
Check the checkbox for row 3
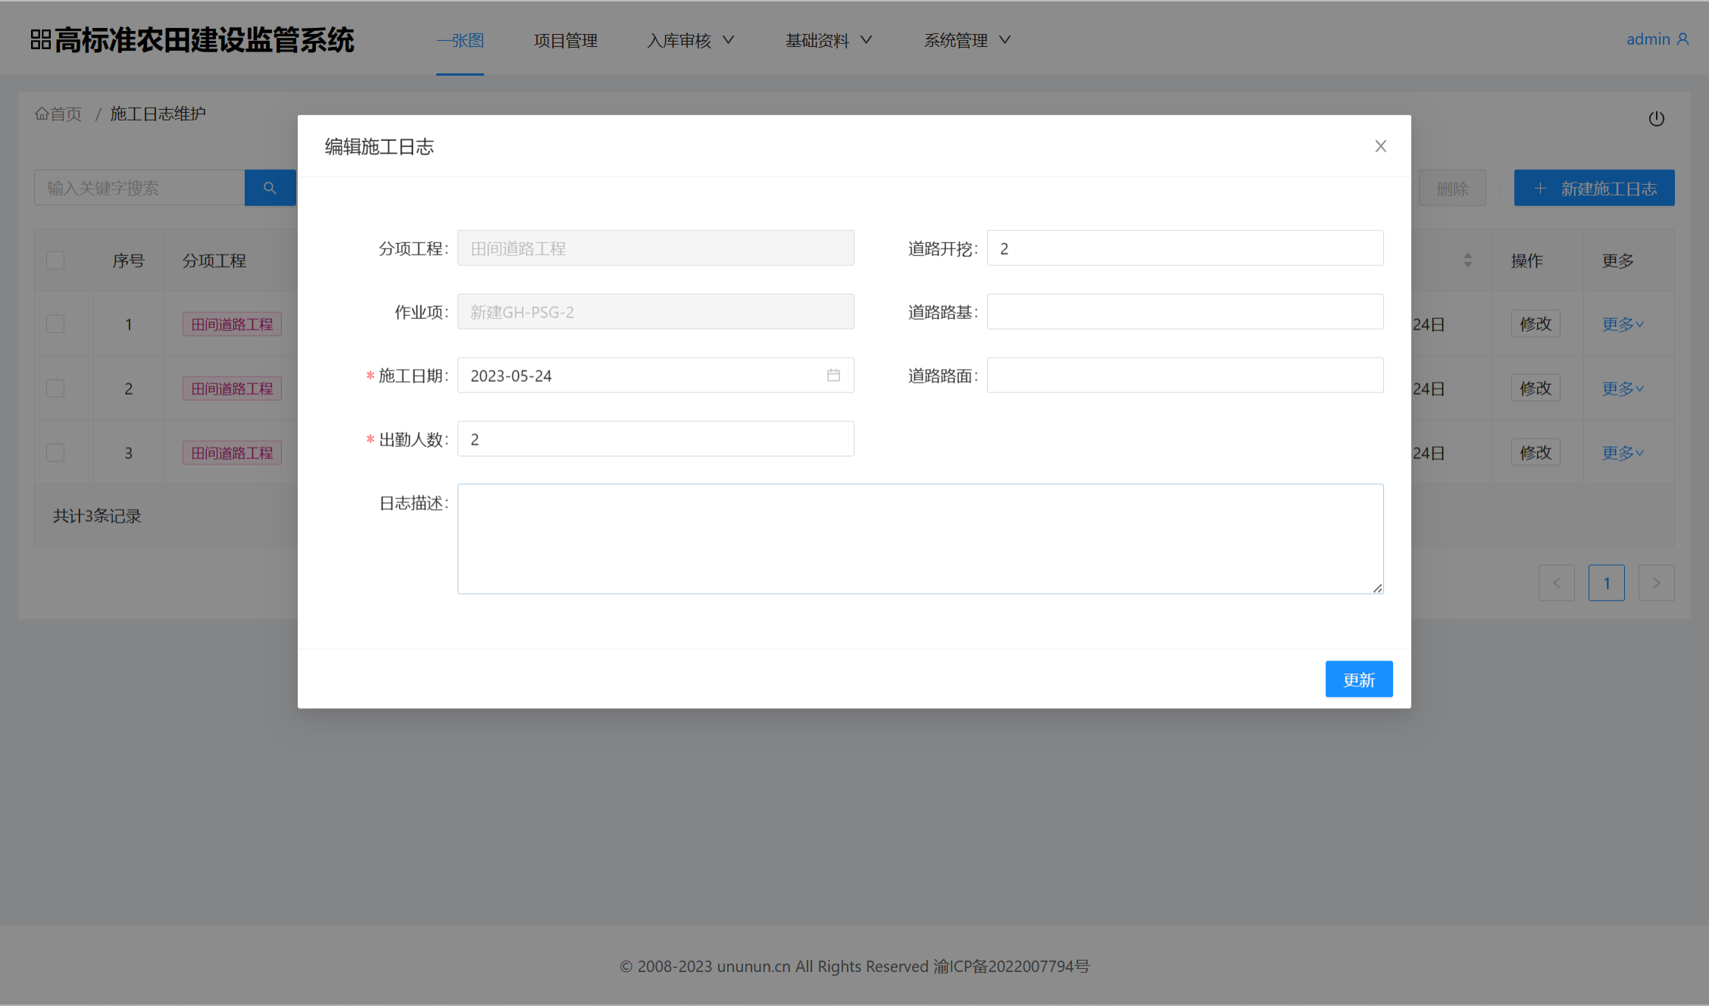point(55,453)
